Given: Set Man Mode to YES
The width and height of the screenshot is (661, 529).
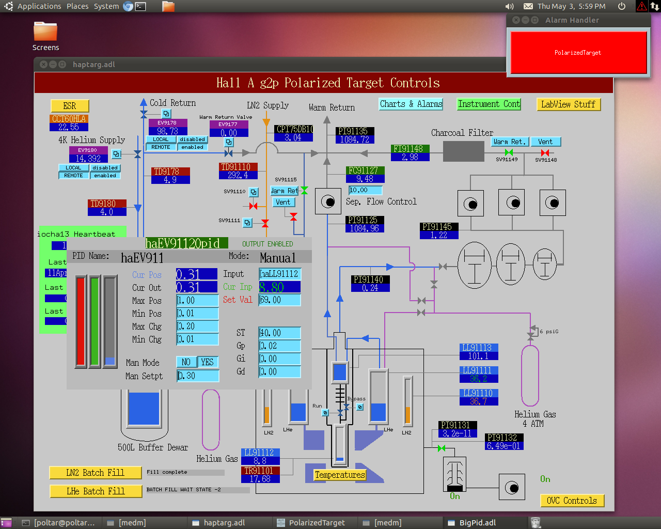Looking at the screenshot, I should (207, 362).
